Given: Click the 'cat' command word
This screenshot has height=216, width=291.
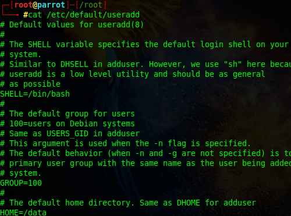Looking at the screenshot, I should pyautogui.click(x=35, y=15).
